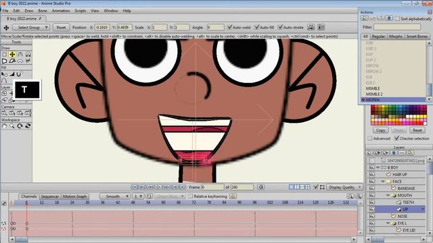Open the Display Quality dropdown
433x243 pixels.
[344, 187]
